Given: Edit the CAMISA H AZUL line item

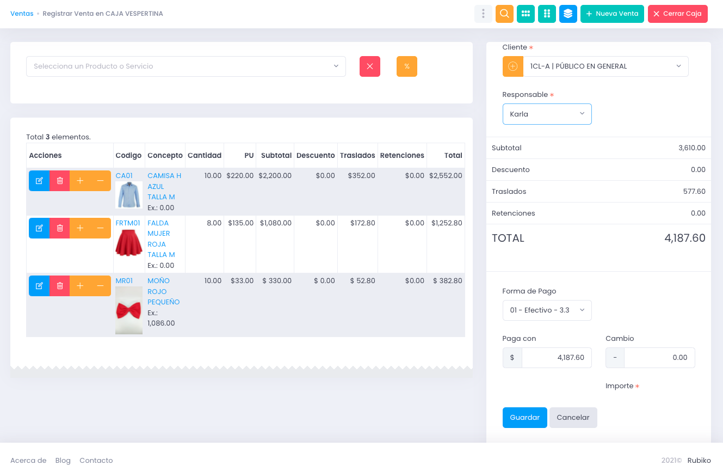Looking at the screenshot, I should coord(39,180).
